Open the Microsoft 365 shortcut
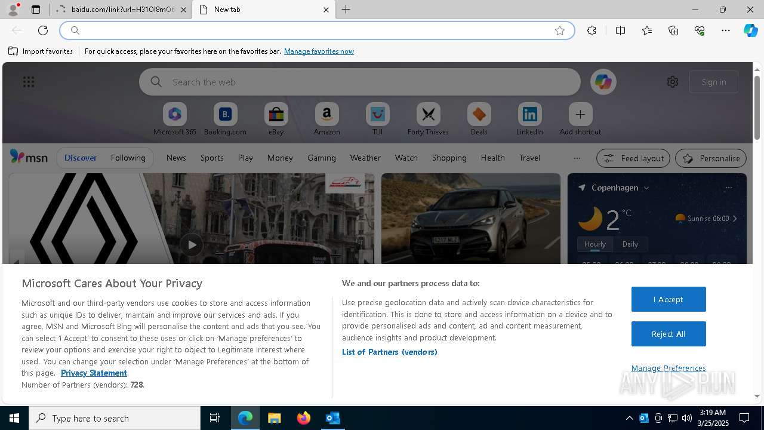The width and height of the screenshot is (764, 430). click(x=174, y=119)
